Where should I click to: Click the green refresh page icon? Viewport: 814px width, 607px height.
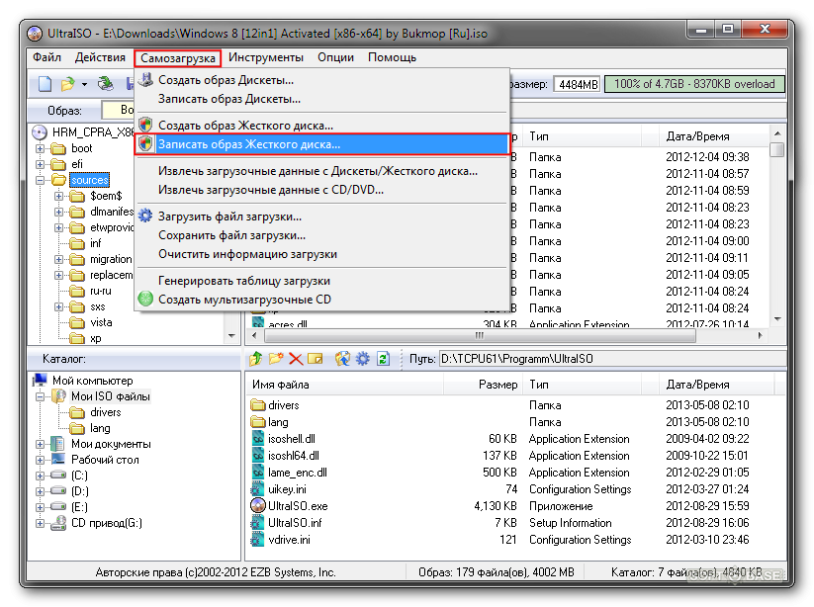tap(383, 359)
